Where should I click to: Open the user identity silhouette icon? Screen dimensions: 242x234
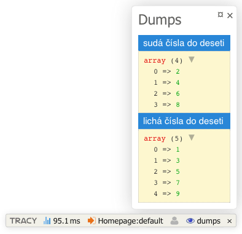click(174, 220)
